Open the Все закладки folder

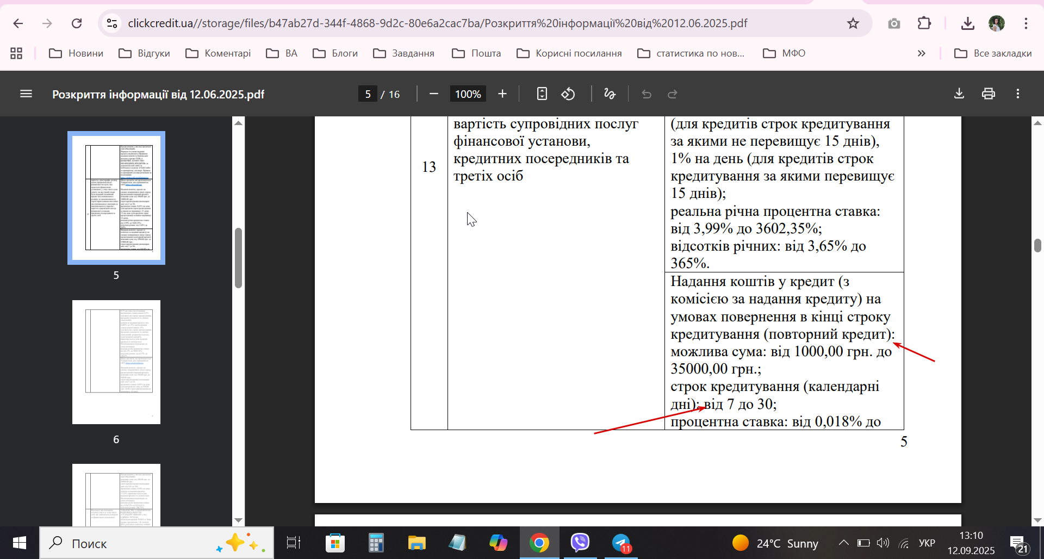[x=993, y=53]
